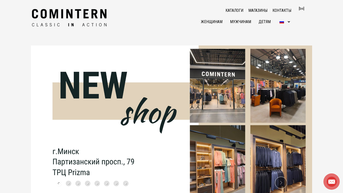Viewport: 343px width, 193px height.
Task: Click the COMINTERN logo
Action: pyautogui.click(x=69, y=18)
